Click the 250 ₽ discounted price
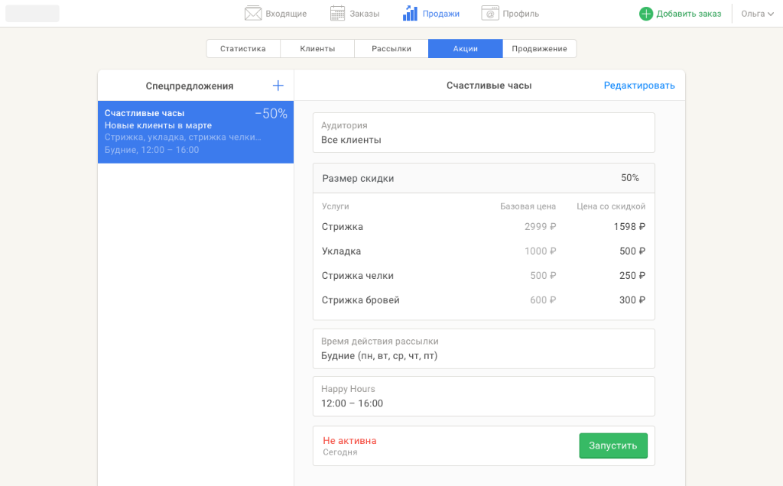The image size is (783, 486). pos(632,275)
